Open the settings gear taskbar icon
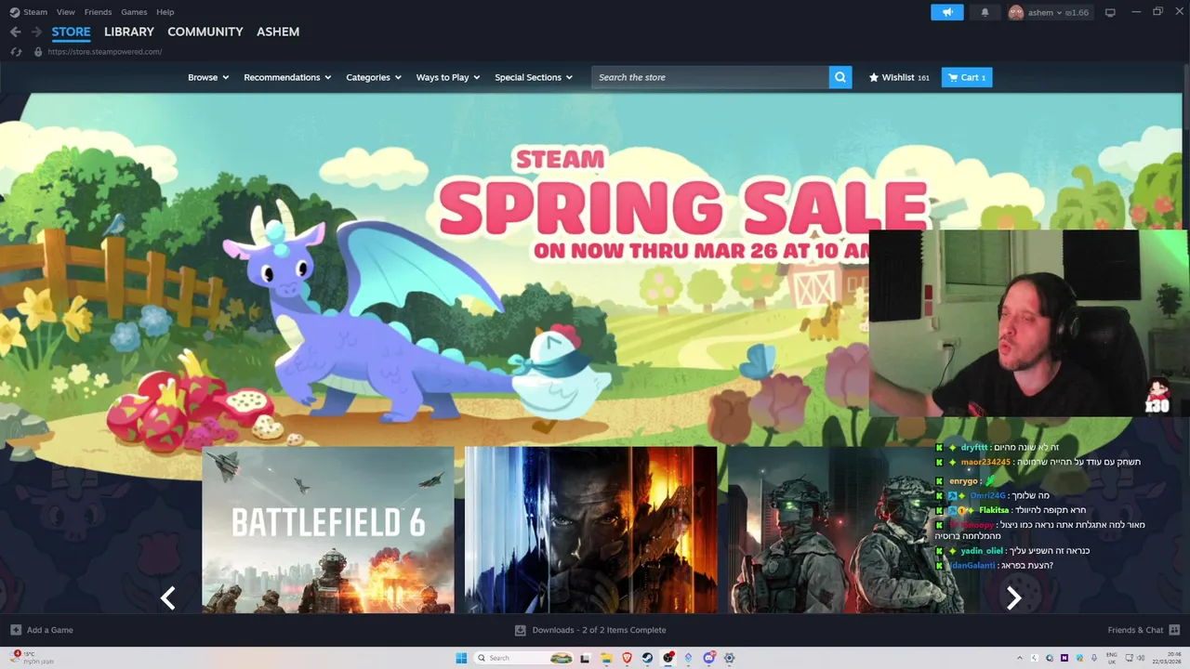The height and width of the screenshot is (669, 1190). click(x=729, y=658)
